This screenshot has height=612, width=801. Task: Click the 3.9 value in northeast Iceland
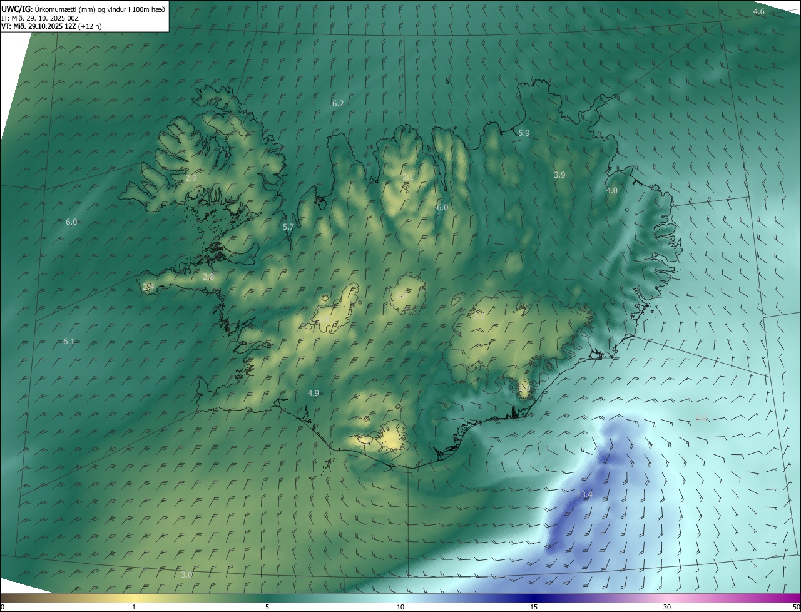[559, 175]
